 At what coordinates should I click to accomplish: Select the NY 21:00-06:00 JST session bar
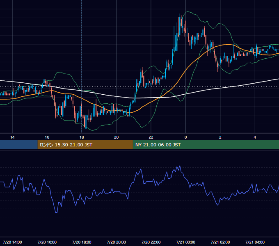206,145
